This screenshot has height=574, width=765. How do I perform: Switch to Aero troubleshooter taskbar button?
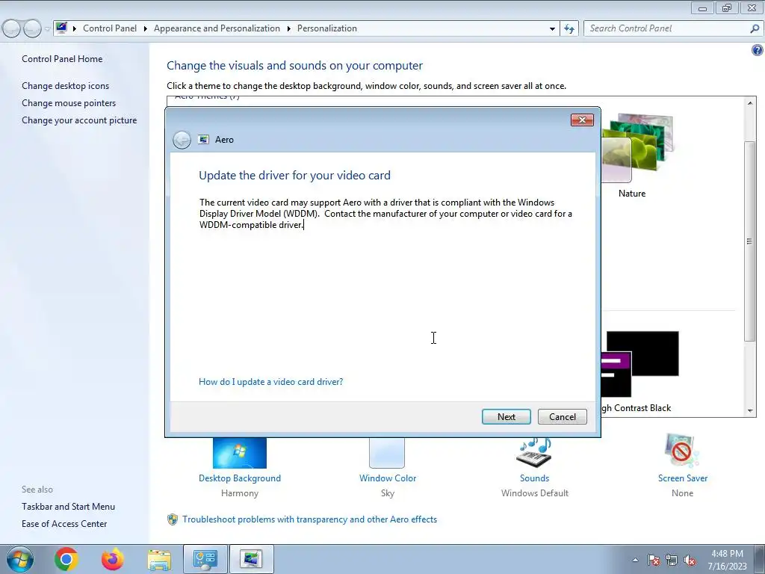point(251,559)
